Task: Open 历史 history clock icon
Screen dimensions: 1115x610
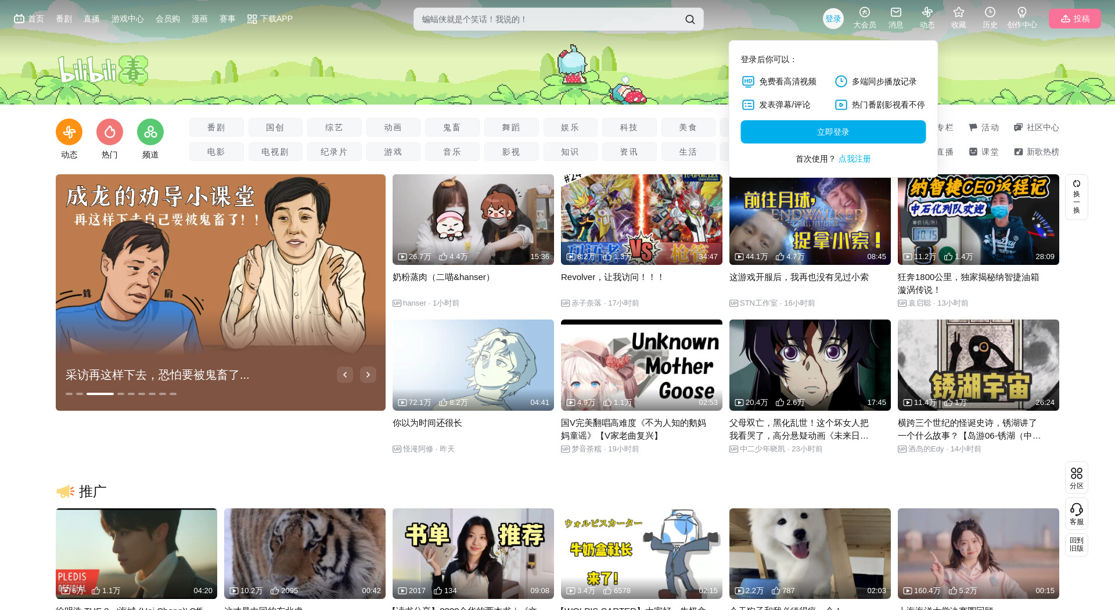Action: [x=990, y=18]
